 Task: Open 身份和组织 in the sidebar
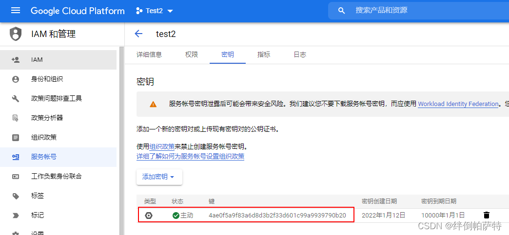58,79
